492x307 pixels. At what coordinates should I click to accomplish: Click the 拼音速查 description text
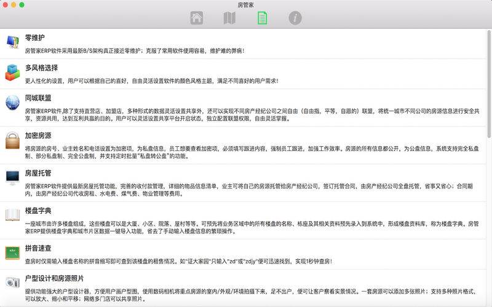click(x=178, y=261)
